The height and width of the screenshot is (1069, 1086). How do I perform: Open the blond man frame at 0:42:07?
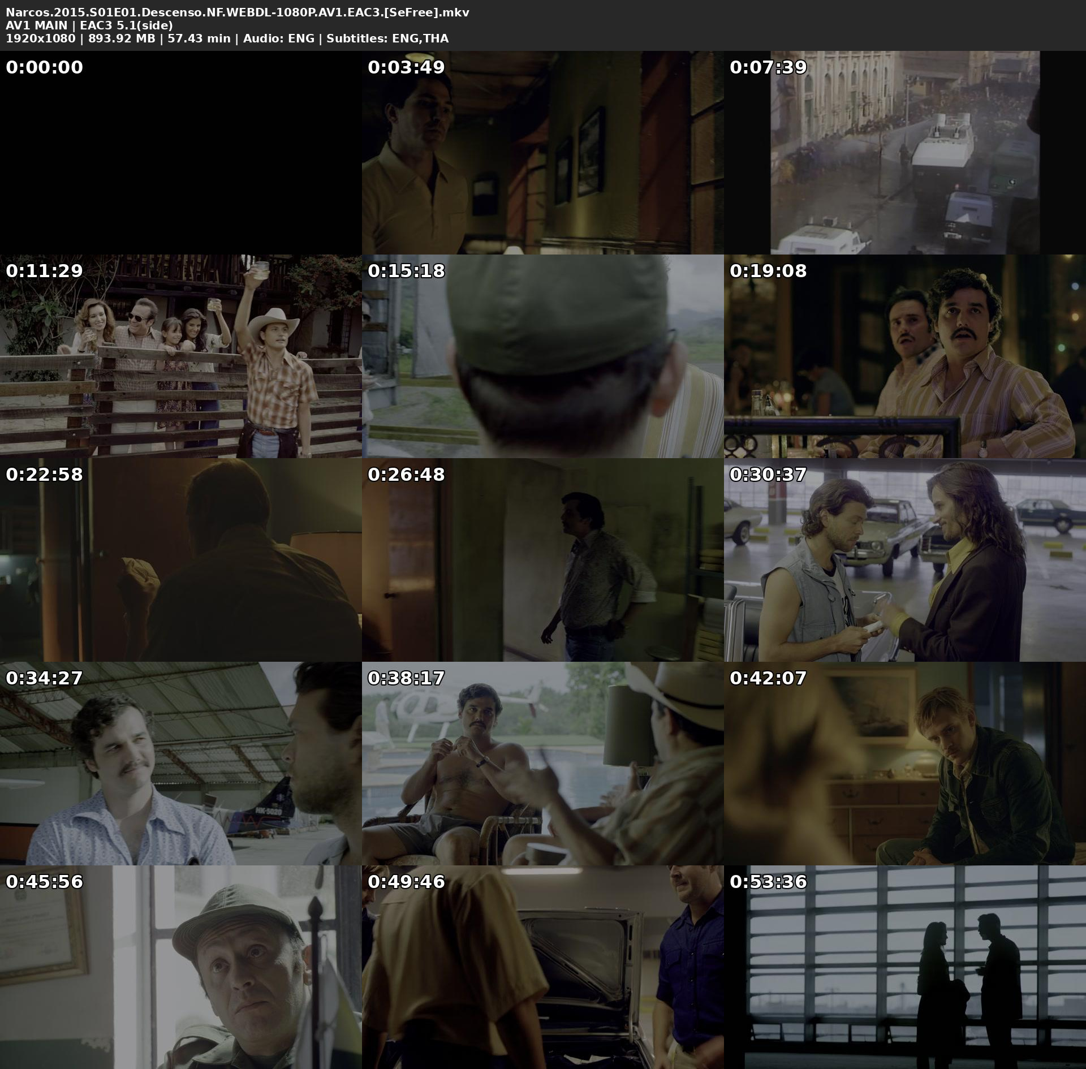(904, 764)
